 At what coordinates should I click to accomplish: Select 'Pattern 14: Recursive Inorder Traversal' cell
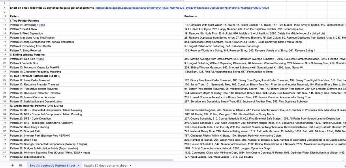96,89
